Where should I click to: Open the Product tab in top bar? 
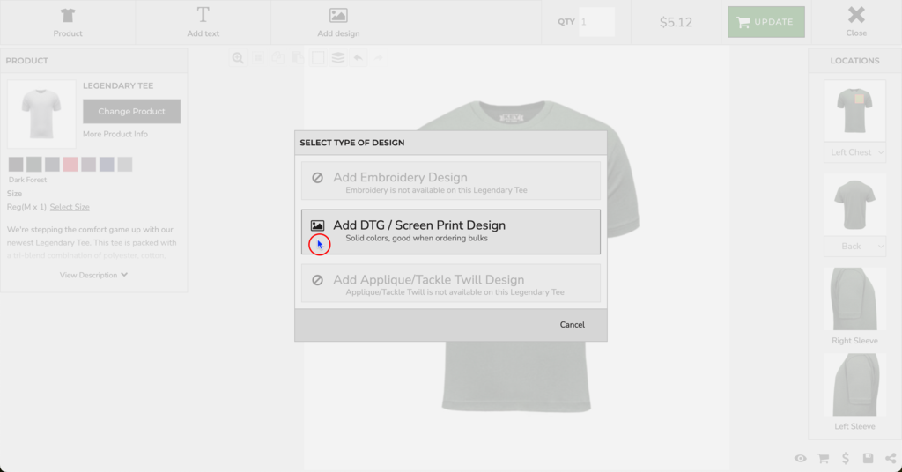[68, 22]
